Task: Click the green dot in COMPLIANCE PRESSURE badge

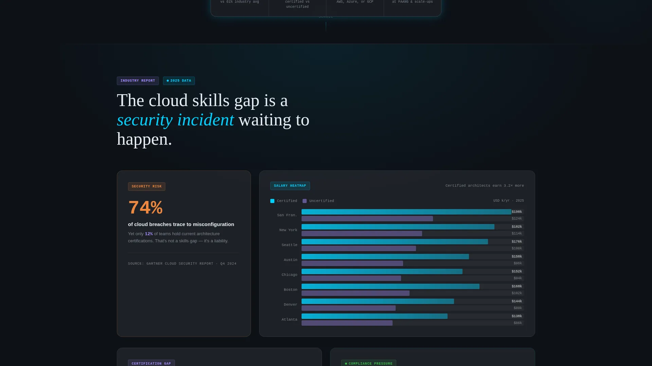Action: point(346,364)
